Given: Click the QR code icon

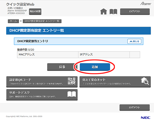Looking at the screenshot, I should (71, 81).
